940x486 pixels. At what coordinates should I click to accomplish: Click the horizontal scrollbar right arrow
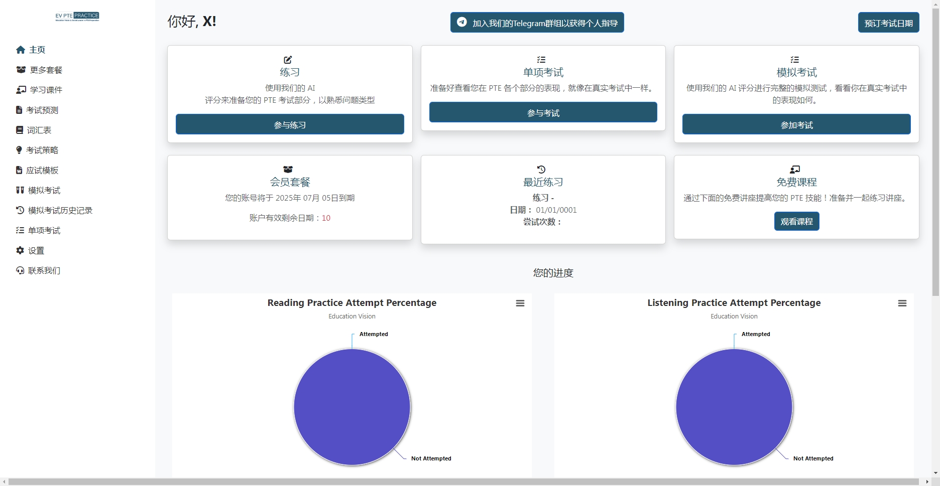point(927,482)
